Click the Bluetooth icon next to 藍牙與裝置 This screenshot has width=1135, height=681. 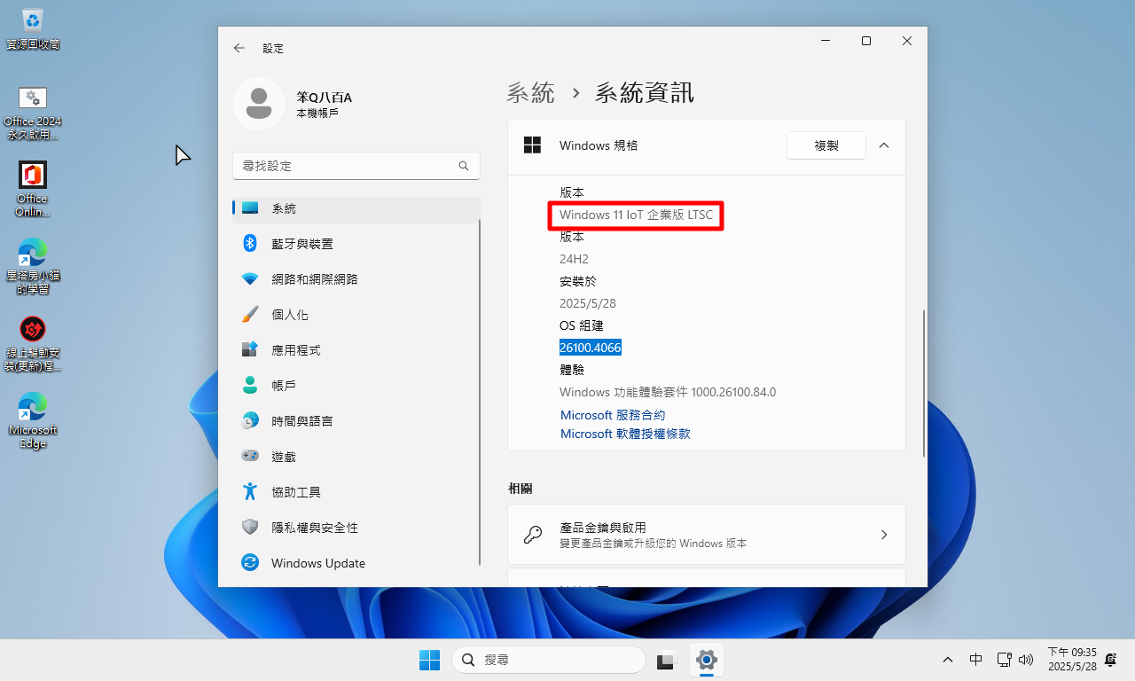pyautogui.click(x=250, y=244)
